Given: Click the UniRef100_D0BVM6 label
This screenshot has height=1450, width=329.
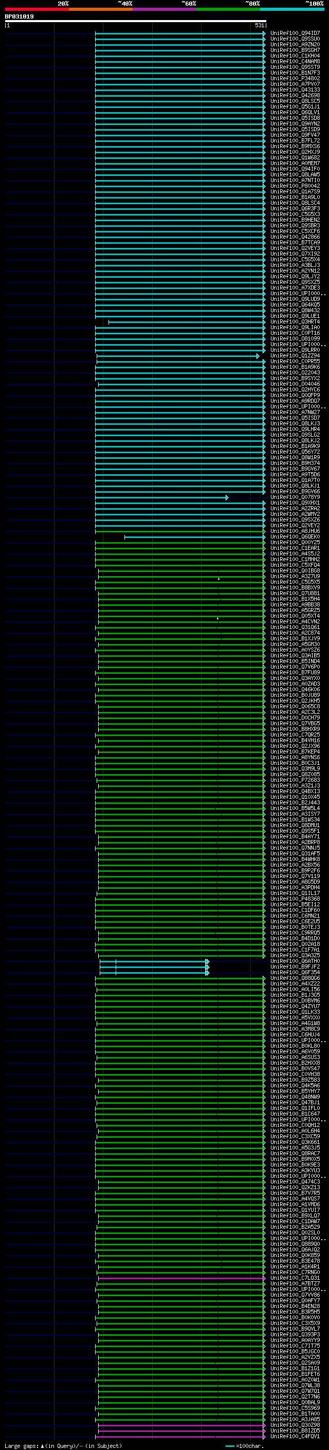Looking at the screenshot, I should 295,1001.
